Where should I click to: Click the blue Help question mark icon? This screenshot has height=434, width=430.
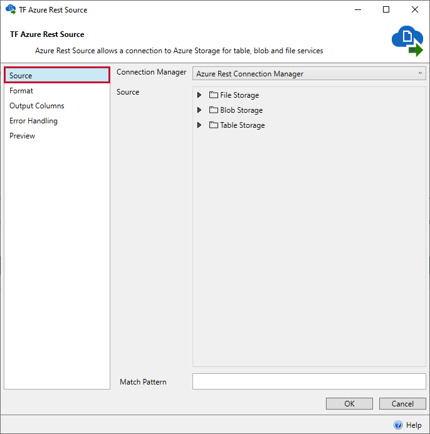click(398, 425)
